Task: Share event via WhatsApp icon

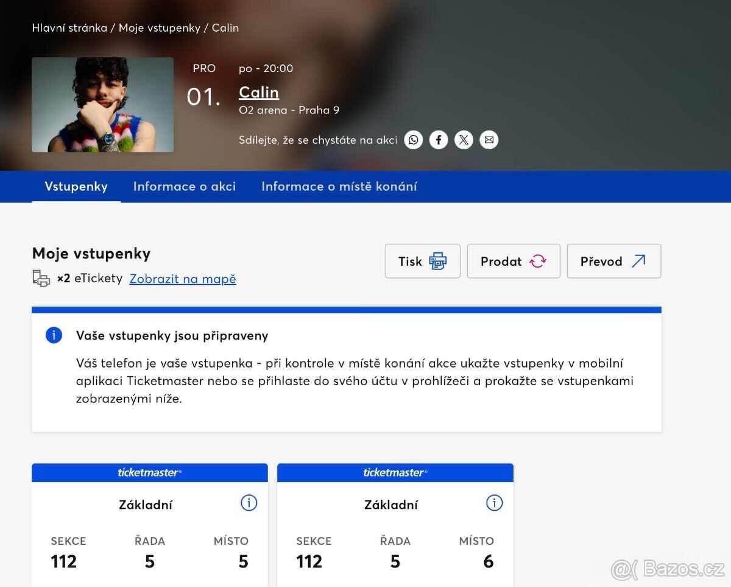Action: click(414, 140)
